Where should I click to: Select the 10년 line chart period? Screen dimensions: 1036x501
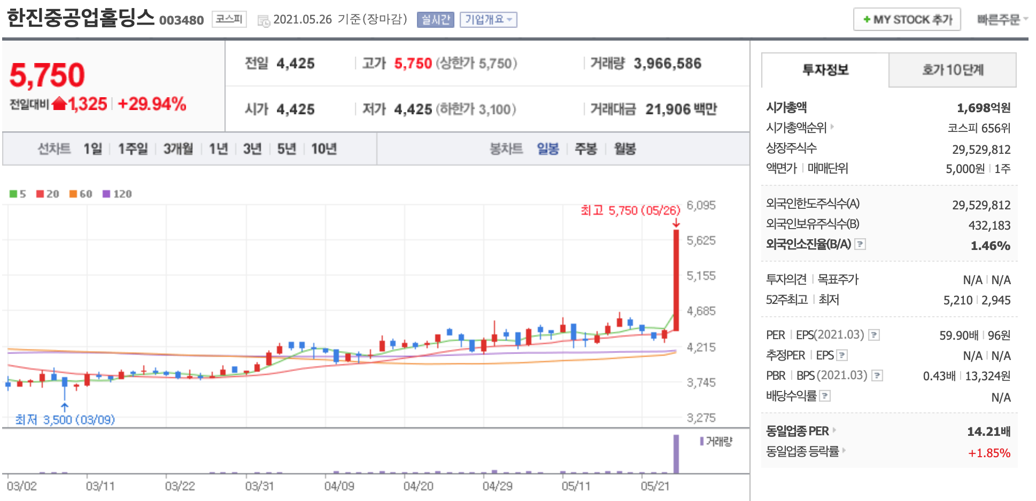pyautogui.click(x=324, y=148)
